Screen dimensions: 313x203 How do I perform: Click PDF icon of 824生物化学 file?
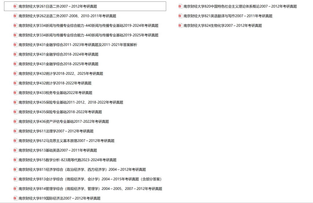(x=180, y=25)
